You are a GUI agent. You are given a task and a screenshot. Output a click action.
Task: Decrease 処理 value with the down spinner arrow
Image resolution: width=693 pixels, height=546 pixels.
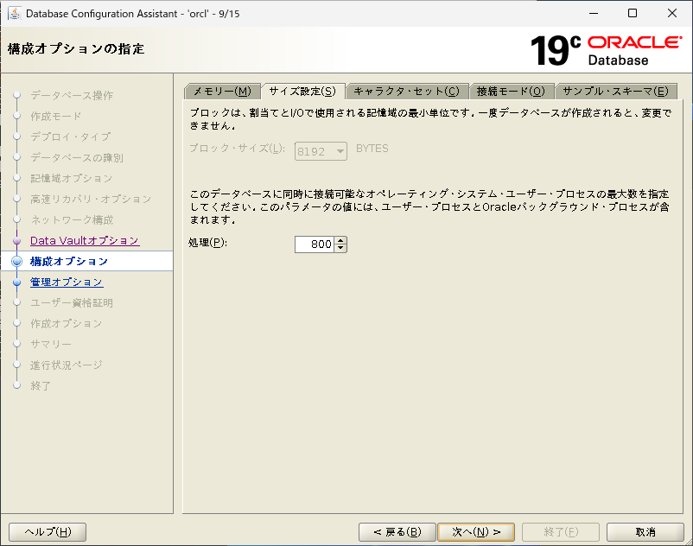click(x=340, y=248)
